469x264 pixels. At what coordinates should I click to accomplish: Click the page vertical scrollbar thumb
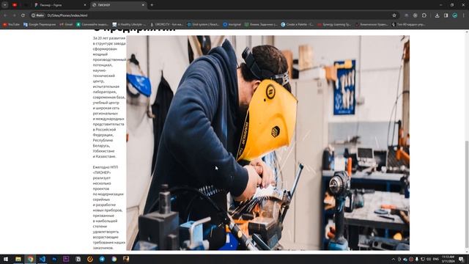467,194
